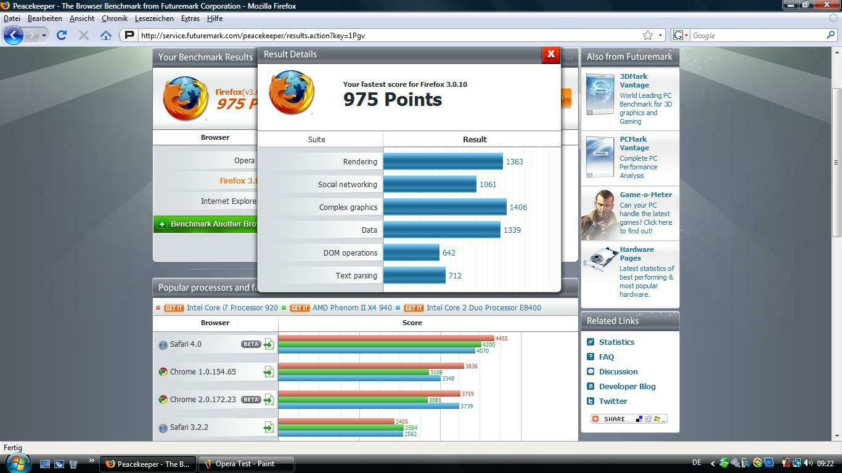Viewport: 842px width, 473px height.
Task: Close the Result Details popup
Action: click(550, 54)
